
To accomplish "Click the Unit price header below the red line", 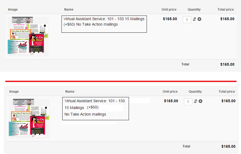I will 170,92.
